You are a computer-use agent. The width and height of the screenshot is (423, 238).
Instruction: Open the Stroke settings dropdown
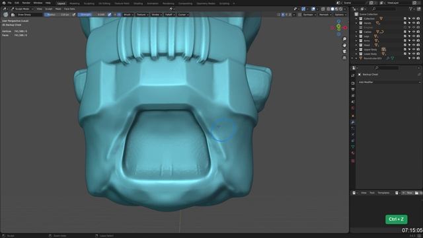coord(157,15)
